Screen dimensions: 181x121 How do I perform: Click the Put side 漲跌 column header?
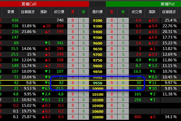tap(152, 12)
